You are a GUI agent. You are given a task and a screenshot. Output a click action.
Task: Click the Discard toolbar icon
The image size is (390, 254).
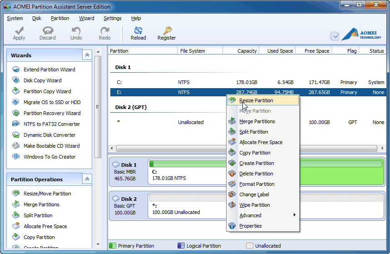47,33
